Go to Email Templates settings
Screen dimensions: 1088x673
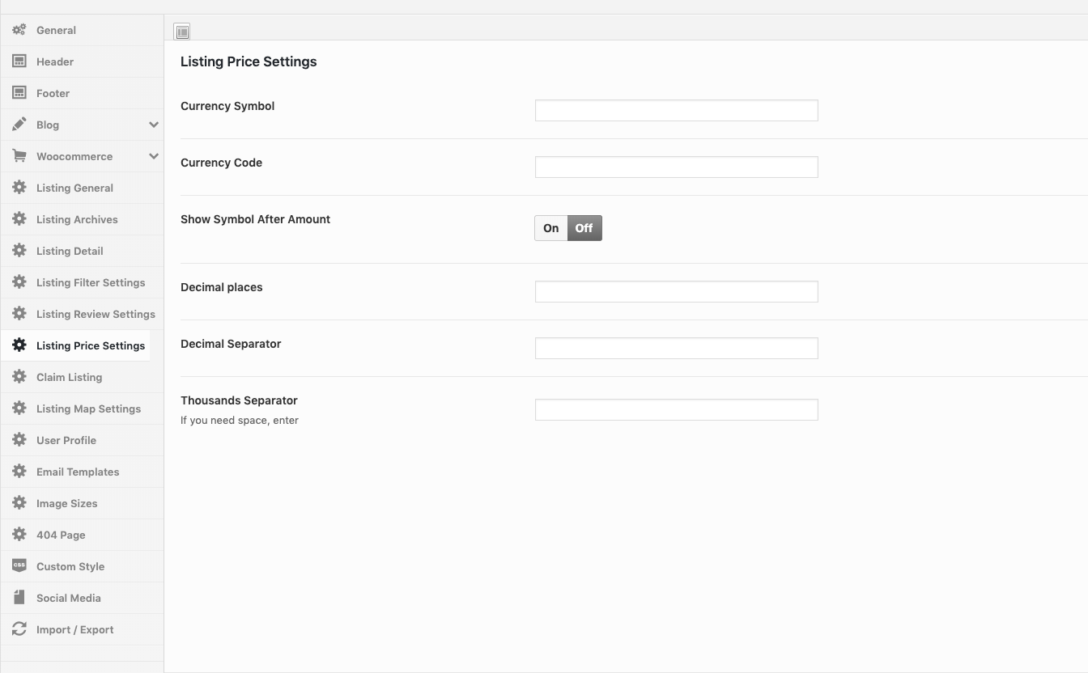[x=78, y=472]
